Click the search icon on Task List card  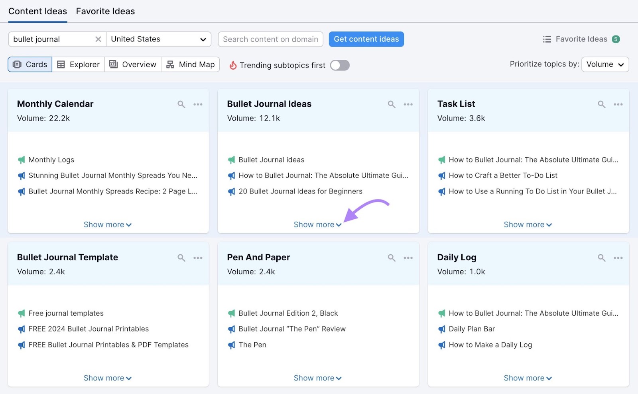pyautogui.click(x=601, y=104)
